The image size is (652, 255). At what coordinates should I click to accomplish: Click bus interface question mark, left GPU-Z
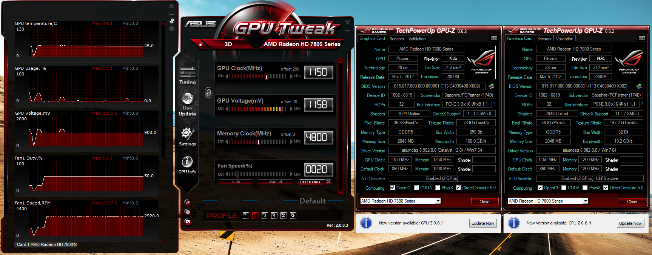click(x=494, y=104)
